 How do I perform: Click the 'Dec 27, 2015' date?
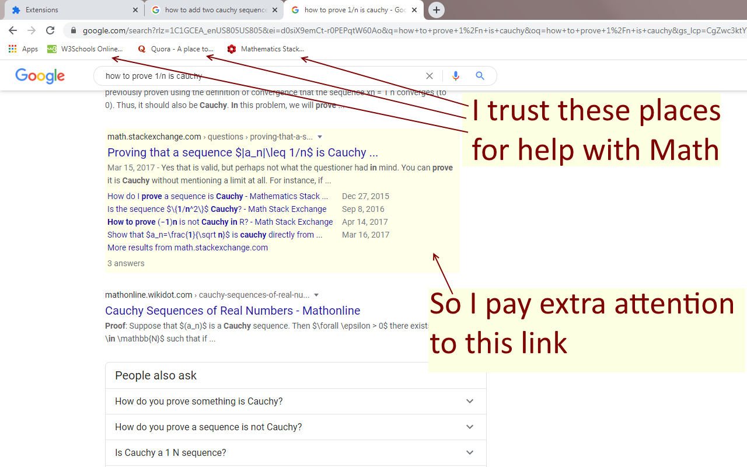tap(365, 196)
